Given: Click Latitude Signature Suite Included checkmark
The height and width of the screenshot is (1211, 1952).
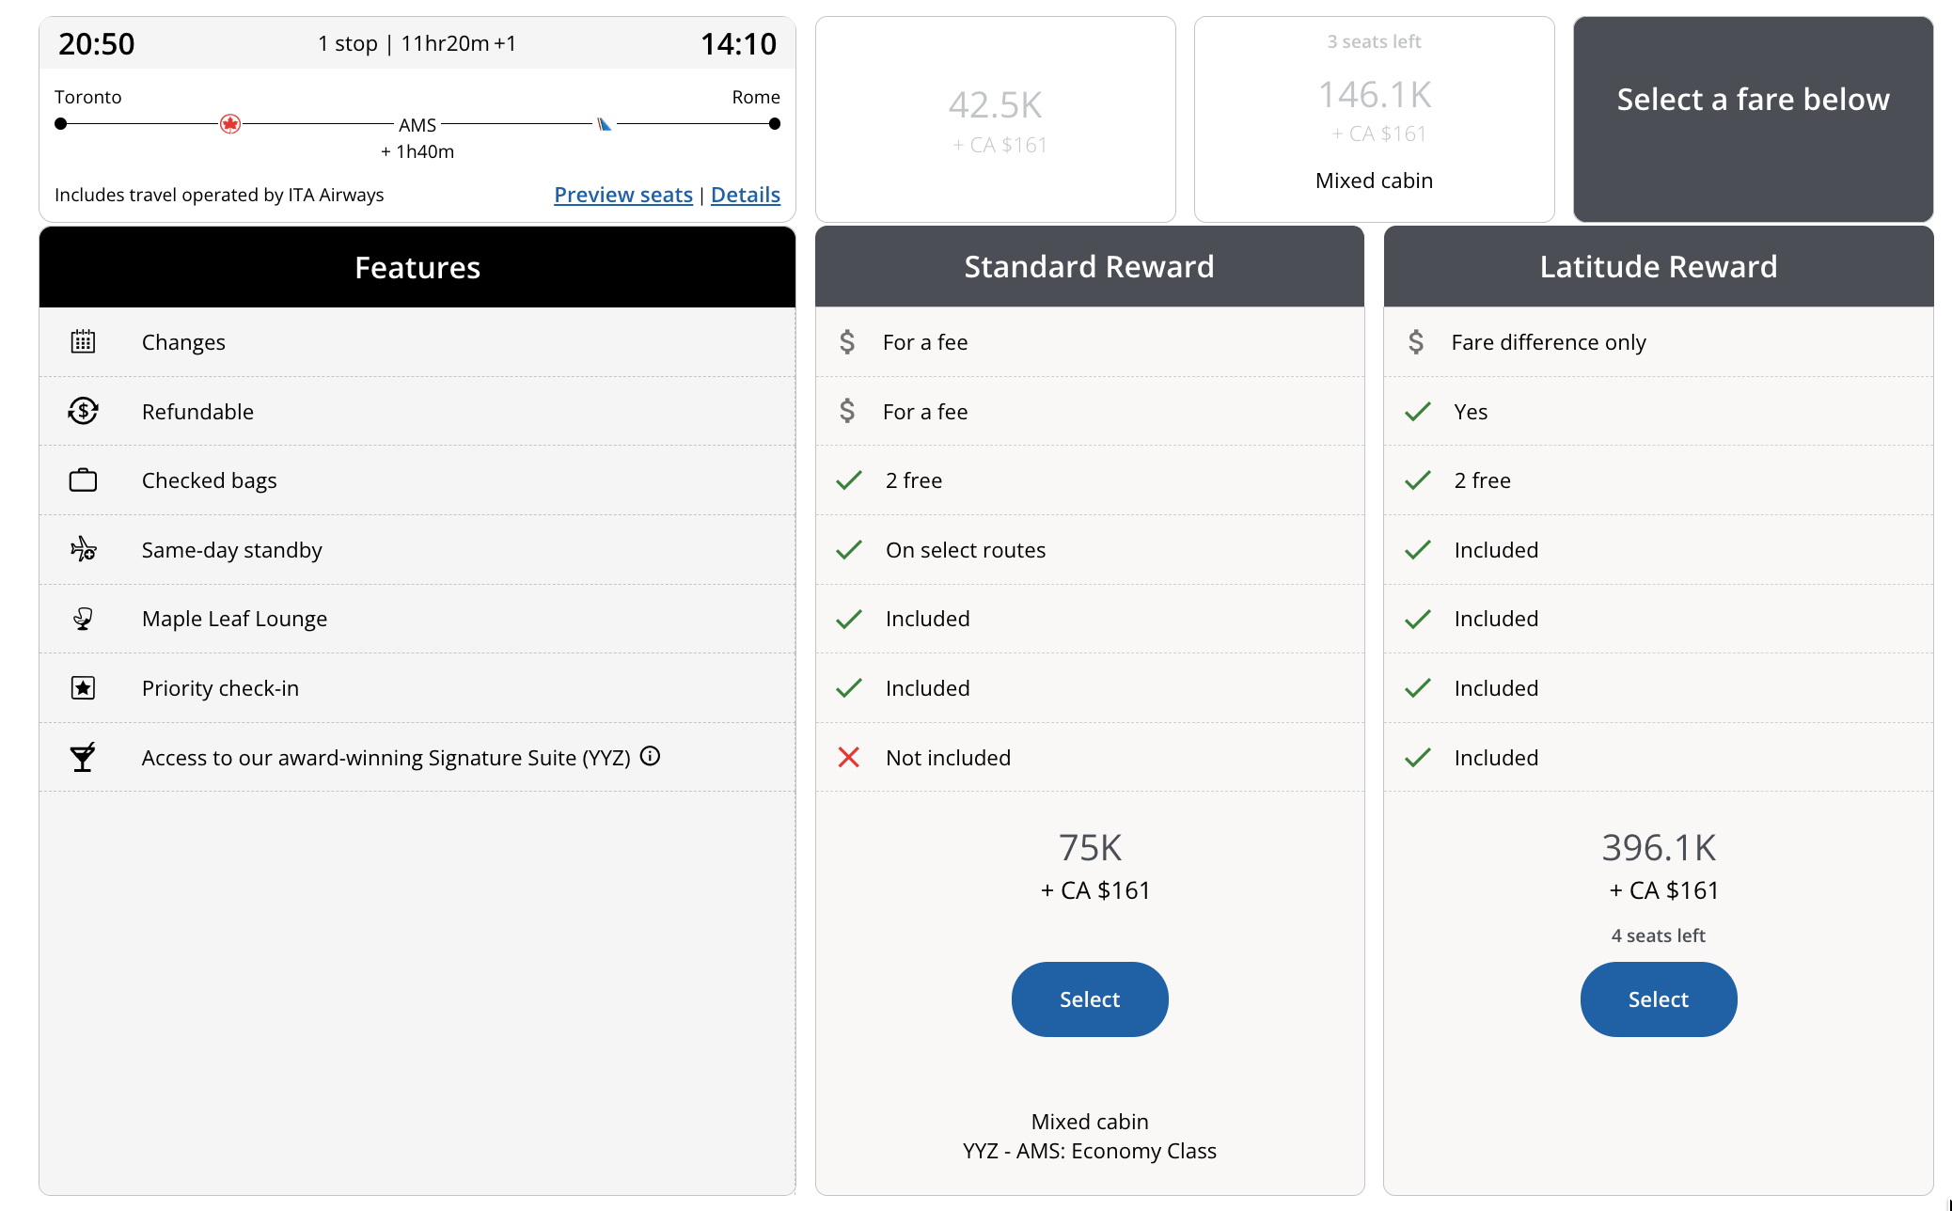Looking at the screenshot, I should coord(1417,757).
